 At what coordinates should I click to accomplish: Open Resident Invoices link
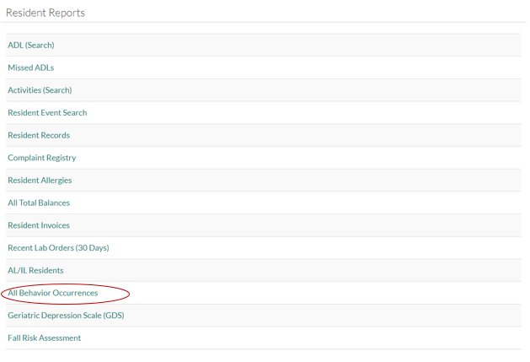[x=39, y=225]
